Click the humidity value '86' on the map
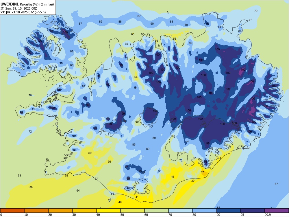 click(240, 31)
